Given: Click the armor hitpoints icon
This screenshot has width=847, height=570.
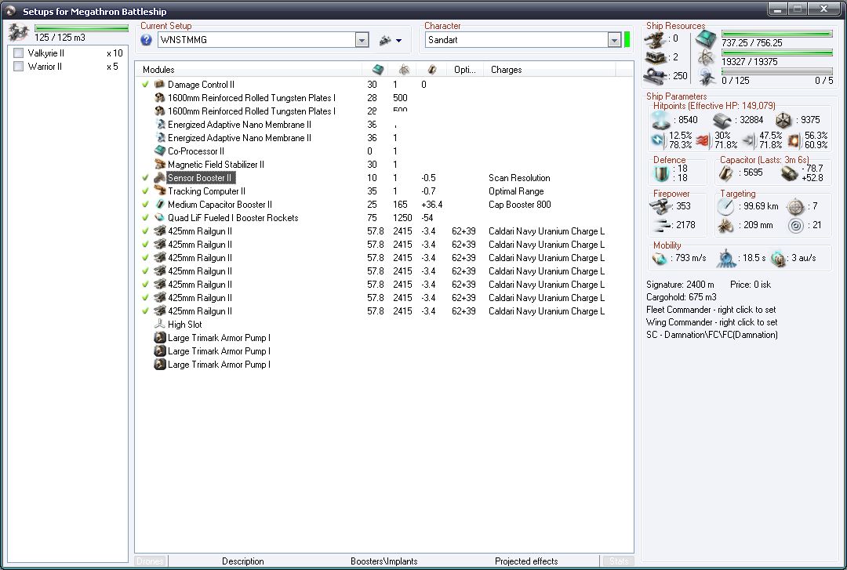Looking at the screenshot, I should tap(722, 120).
